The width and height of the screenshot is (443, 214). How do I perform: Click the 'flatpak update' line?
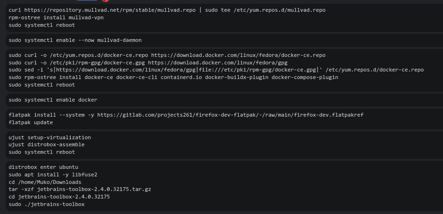pos(31,122)
